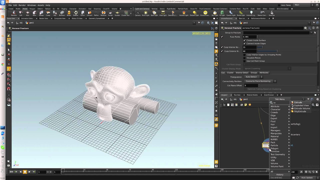Toggle the Cusp Interior Normals checkbox

point(222,47)
